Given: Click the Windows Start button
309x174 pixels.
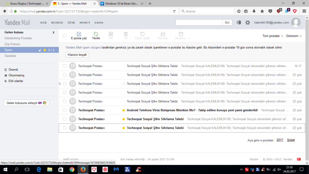Looking at the screenshot, I should tap(5, 169).
